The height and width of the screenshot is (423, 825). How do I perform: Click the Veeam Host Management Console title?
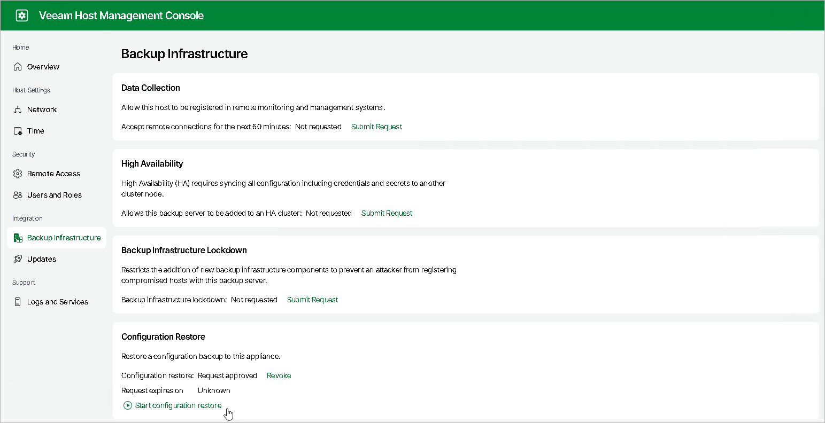coord(121,15)
